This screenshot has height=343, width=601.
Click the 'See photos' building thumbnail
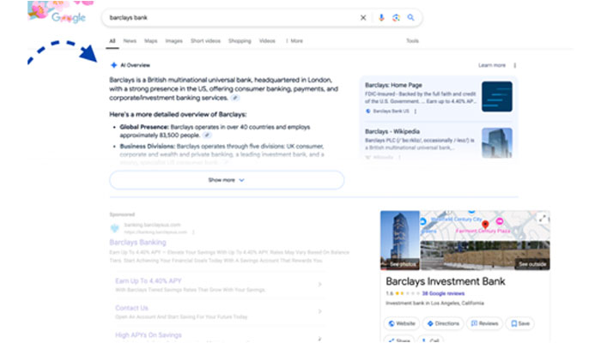(x=399, y=241)
